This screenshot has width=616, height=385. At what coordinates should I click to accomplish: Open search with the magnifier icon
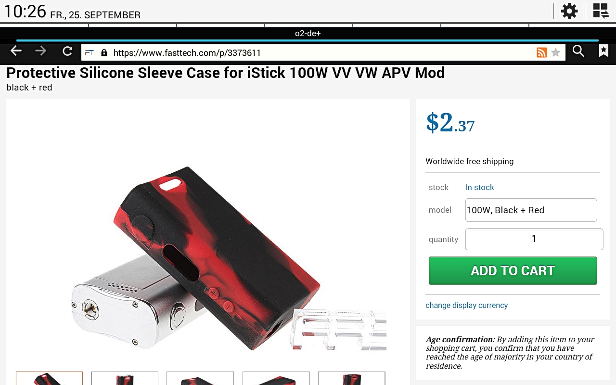coord(578,51)
